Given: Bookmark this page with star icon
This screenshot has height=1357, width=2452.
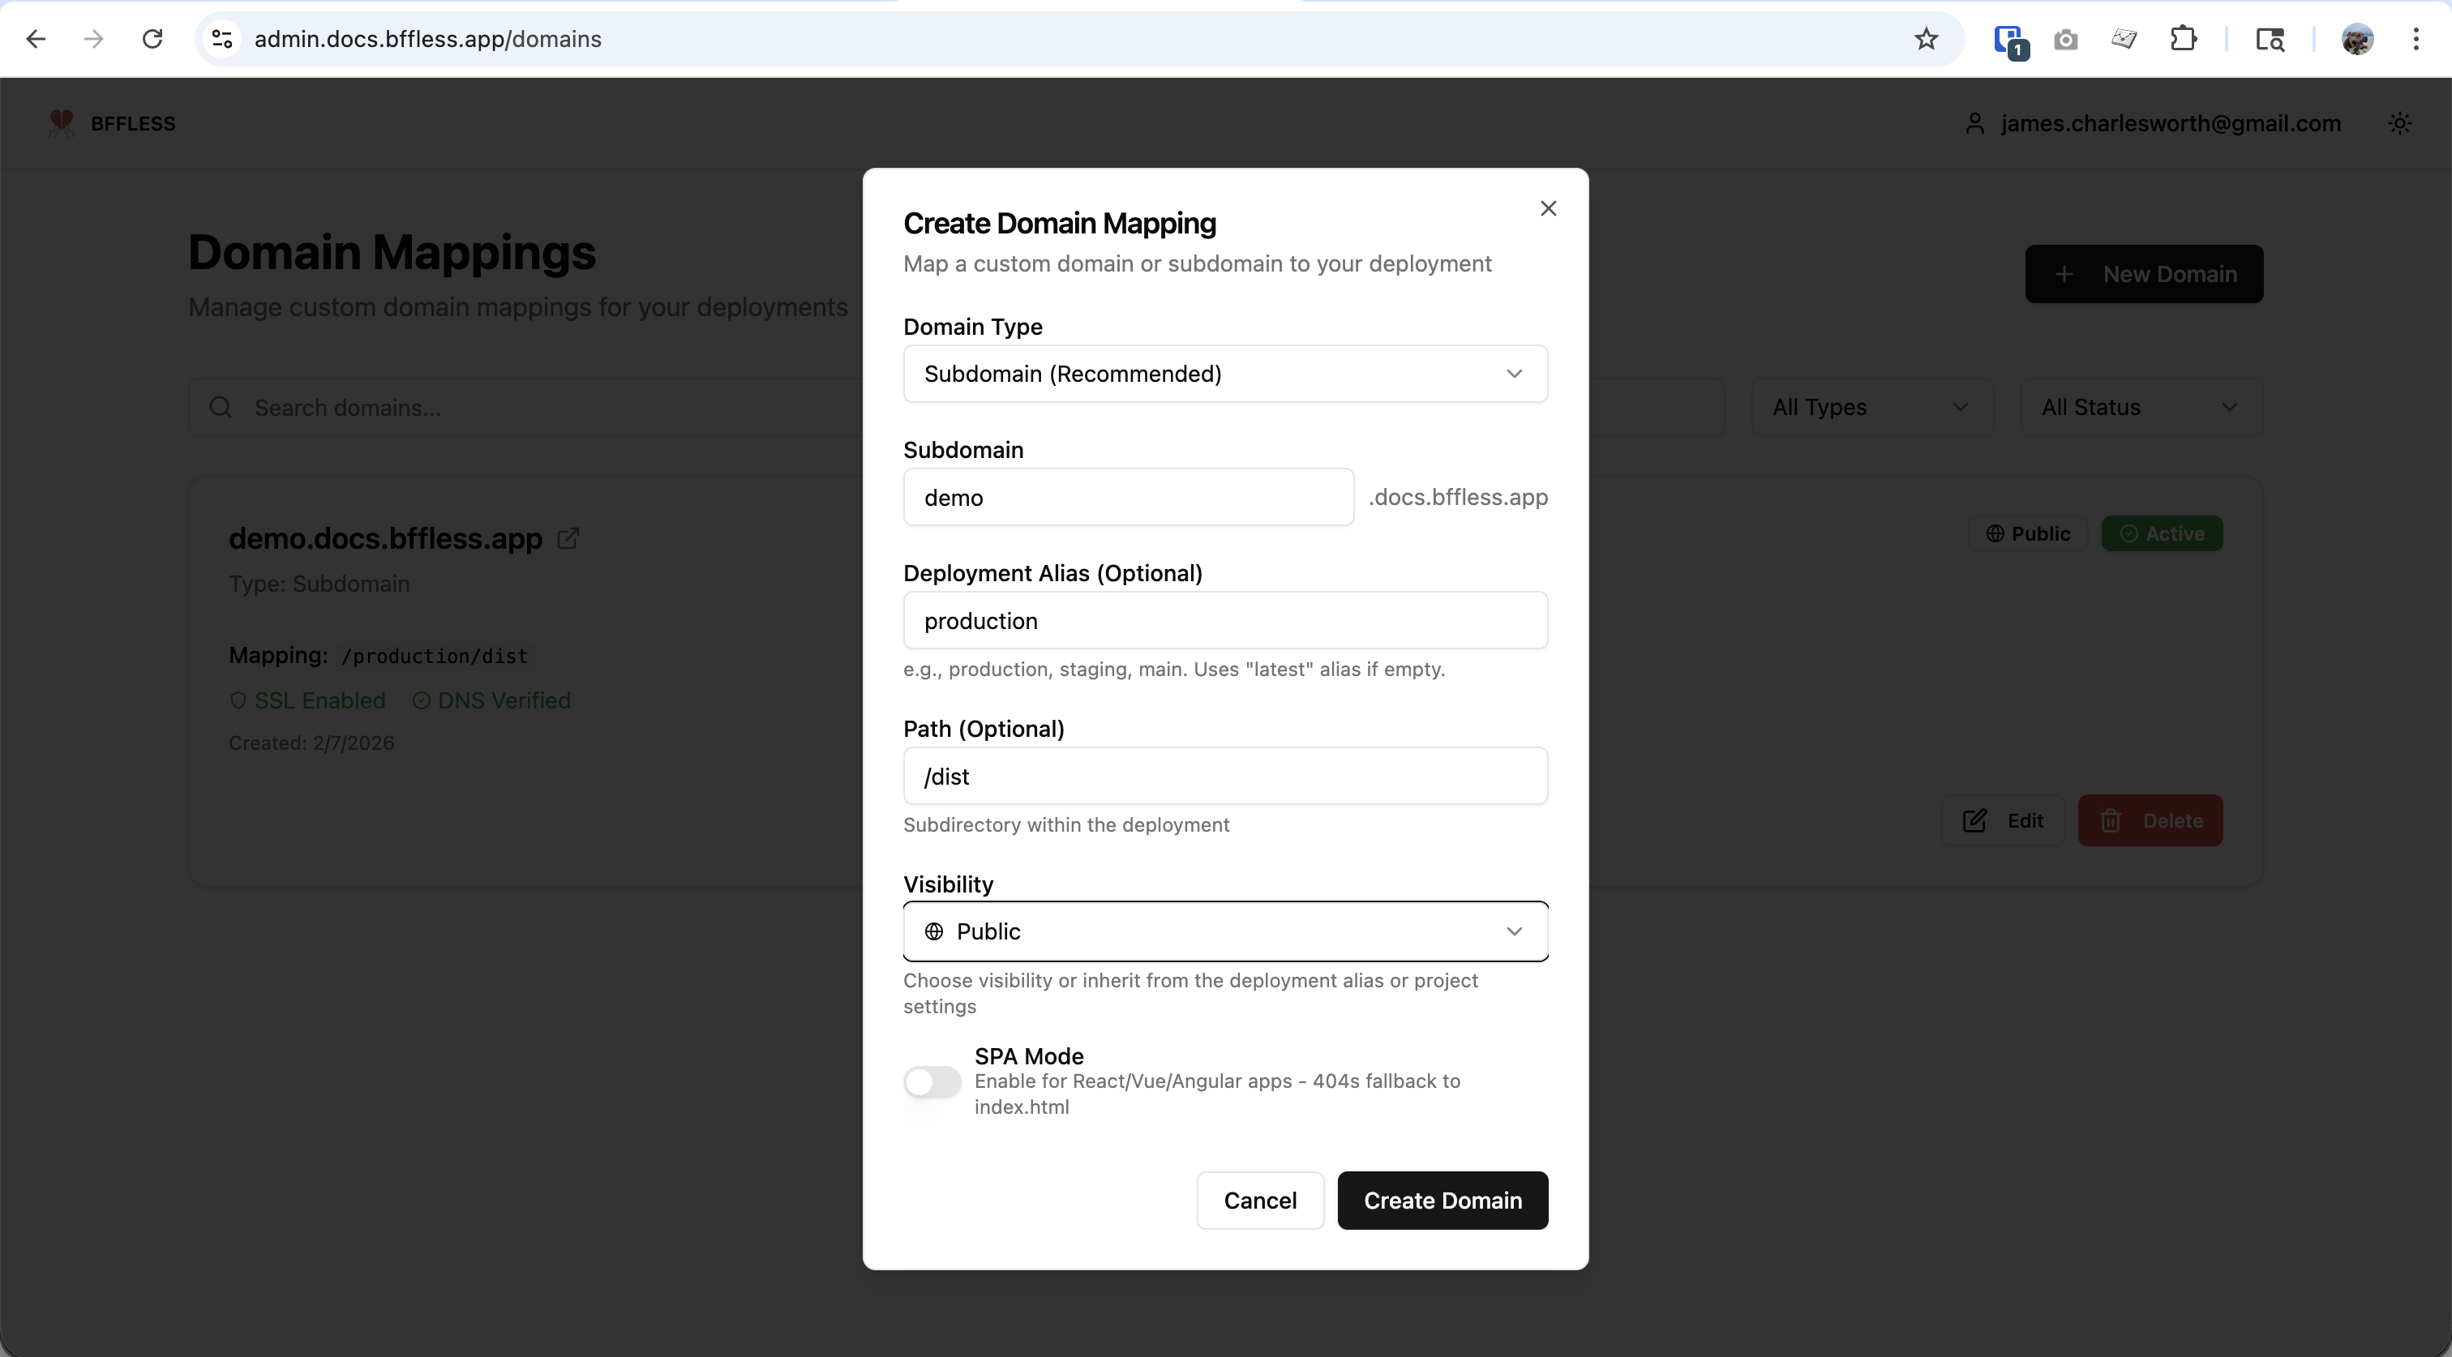Looking at the screenshot, I should tap(1926, 39).
